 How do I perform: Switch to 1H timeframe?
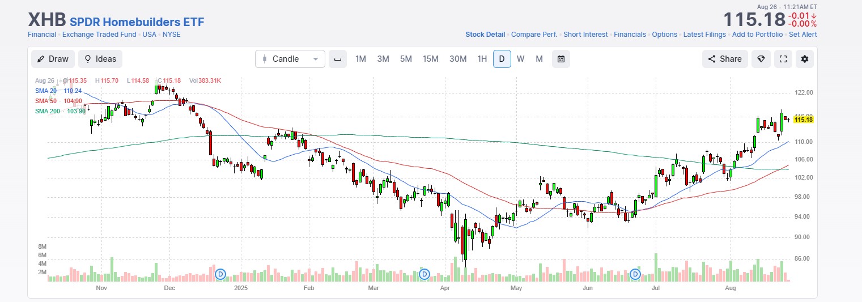[x=482, y=59]
